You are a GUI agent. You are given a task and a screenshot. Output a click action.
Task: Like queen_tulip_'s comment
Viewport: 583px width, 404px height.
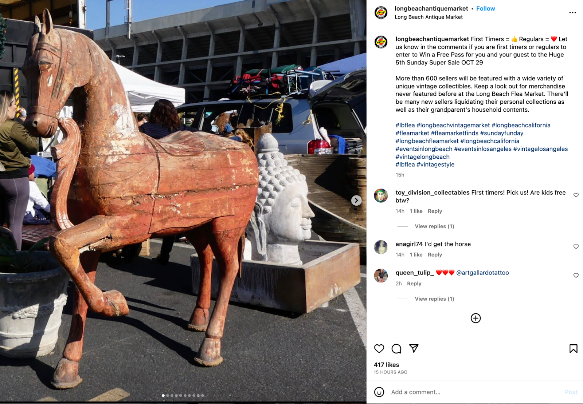[x=576, y=276]
